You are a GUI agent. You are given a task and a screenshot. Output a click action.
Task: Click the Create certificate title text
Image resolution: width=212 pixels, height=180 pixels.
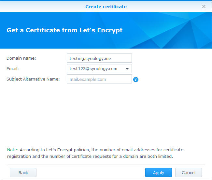coord(106,7)
